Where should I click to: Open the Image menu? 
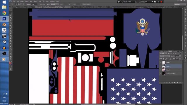coord(22,1)
